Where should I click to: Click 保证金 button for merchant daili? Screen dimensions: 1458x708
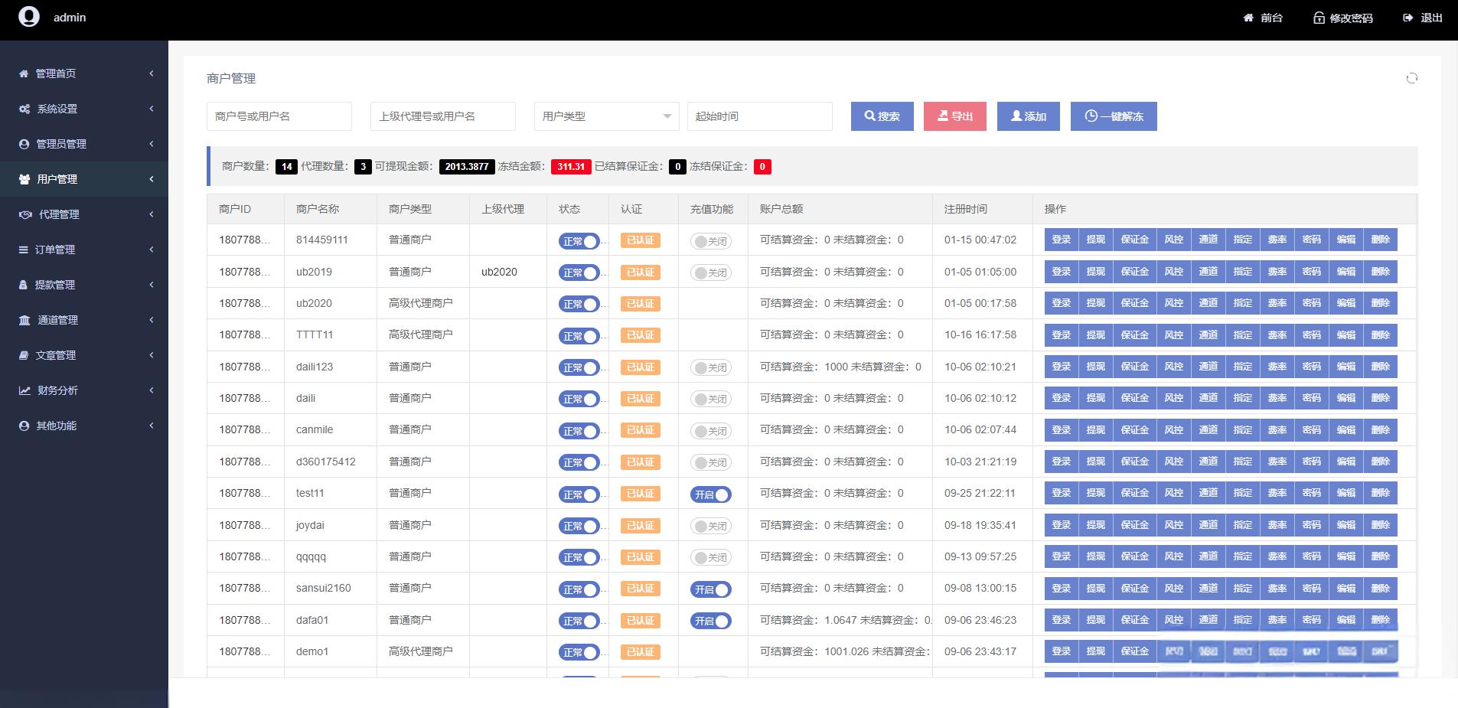(1135, 398)
